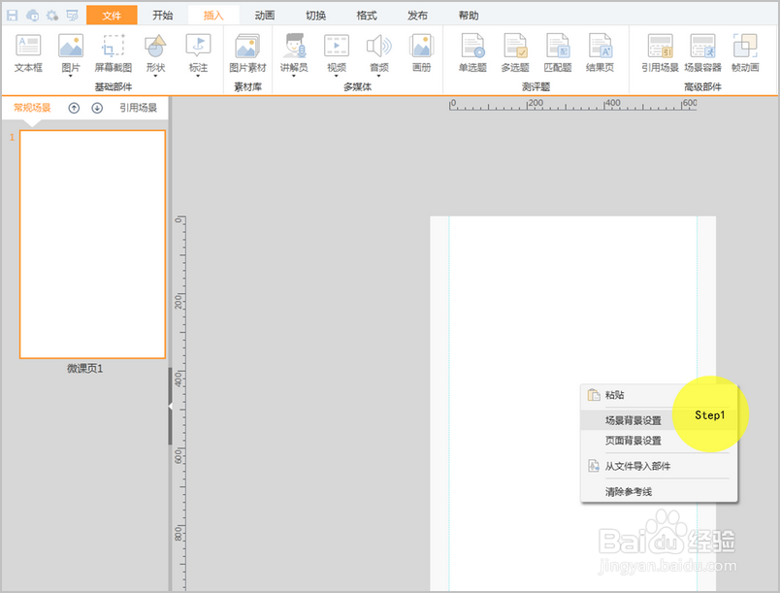Insert a 视频 video

tap(337, 53)
